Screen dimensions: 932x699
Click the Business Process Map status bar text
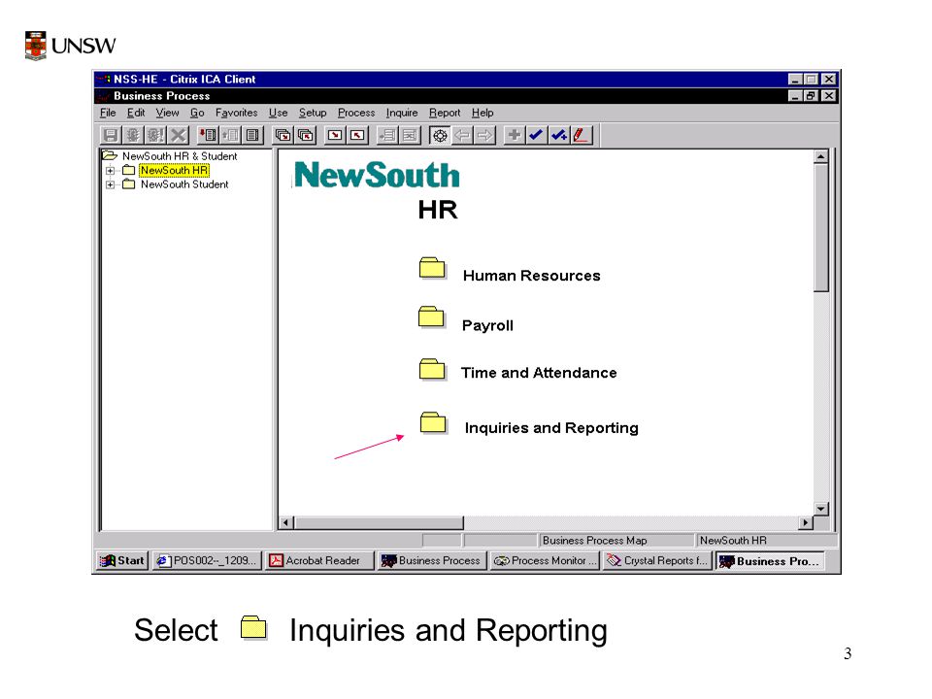pos(594,541)
